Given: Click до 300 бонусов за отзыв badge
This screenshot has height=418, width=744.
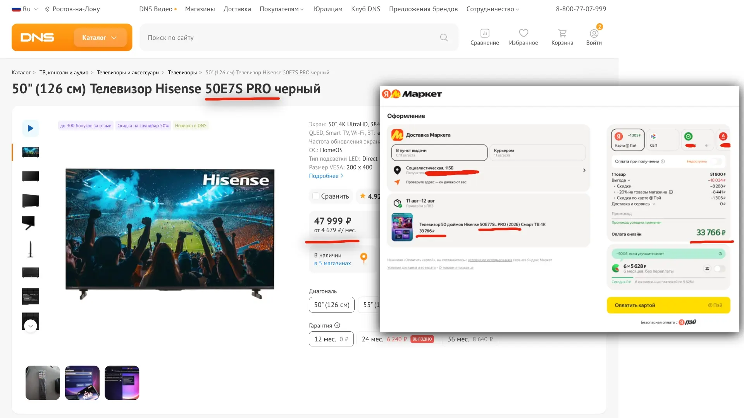Looking at the screenshot, I should click(x=86, y=125).
